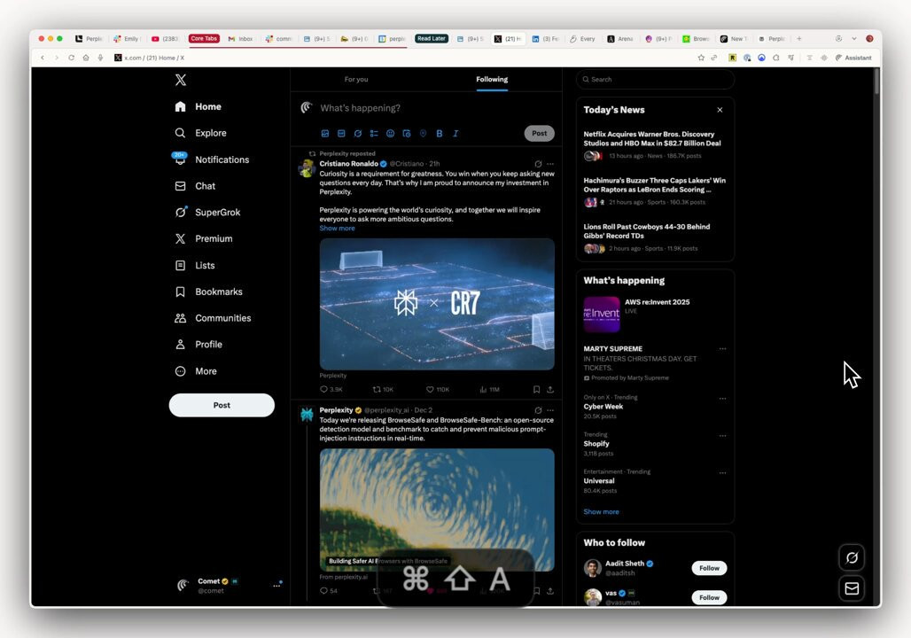The height and width of the screenshot is (638, 911).
Task: Open Notifications in the sidebar
Action: tap(212, 159)
